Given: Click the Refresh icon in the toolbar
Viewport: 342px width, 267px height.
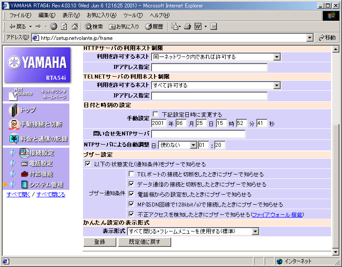Looking at the screenshot, I should 64,26.
